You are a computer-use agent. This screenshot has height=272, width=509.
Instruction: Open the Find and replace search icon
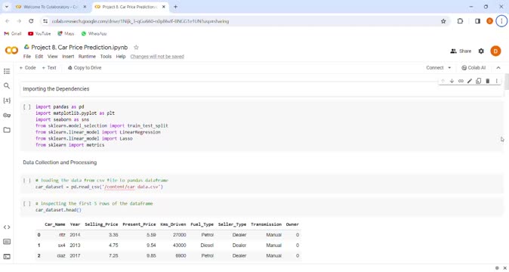click(x=7, y=85)
